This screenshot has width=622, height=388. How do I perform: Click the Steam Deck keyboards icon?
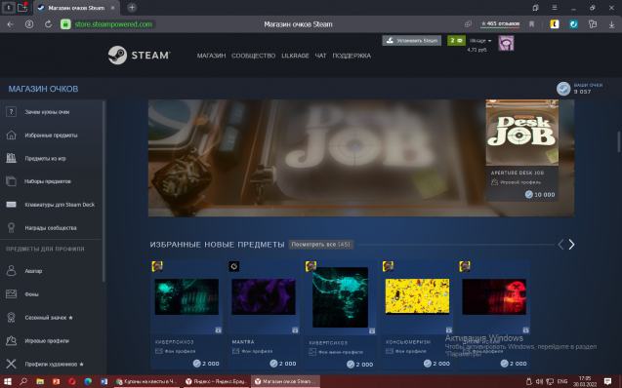click(x=11, y=205)
